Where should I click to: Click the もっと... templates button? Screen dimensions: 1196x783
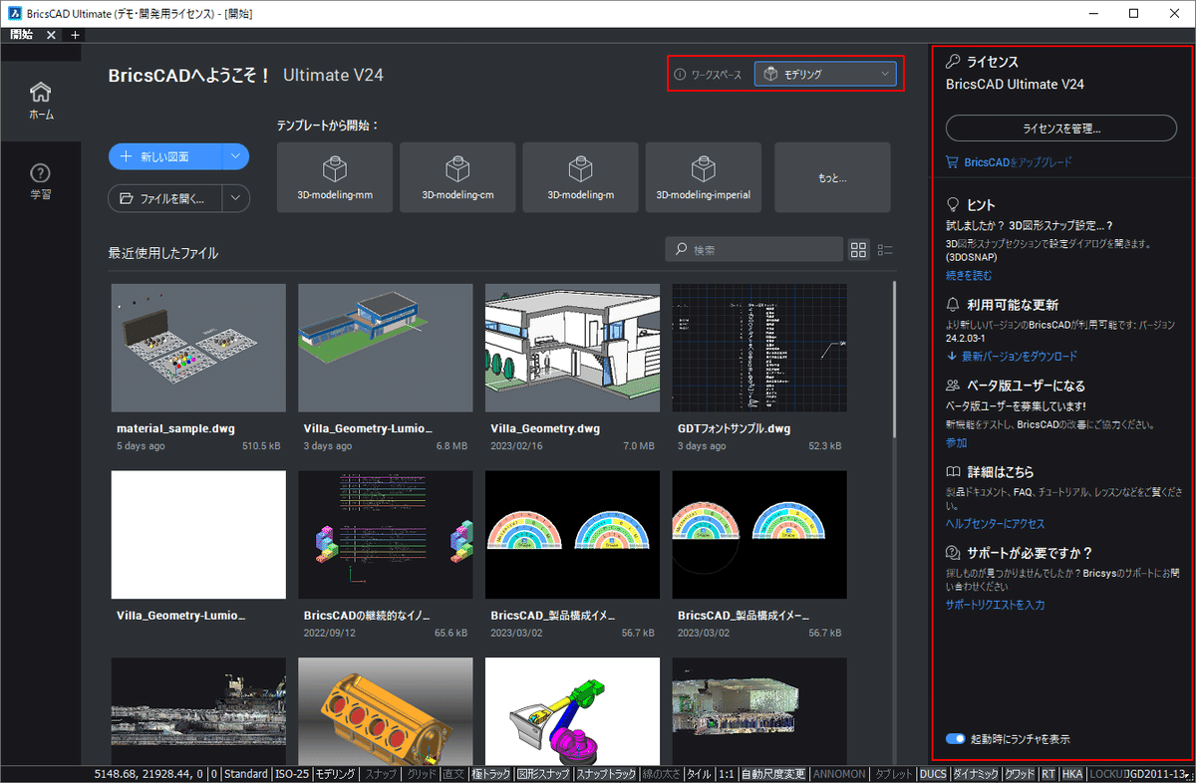coord(832,177)
